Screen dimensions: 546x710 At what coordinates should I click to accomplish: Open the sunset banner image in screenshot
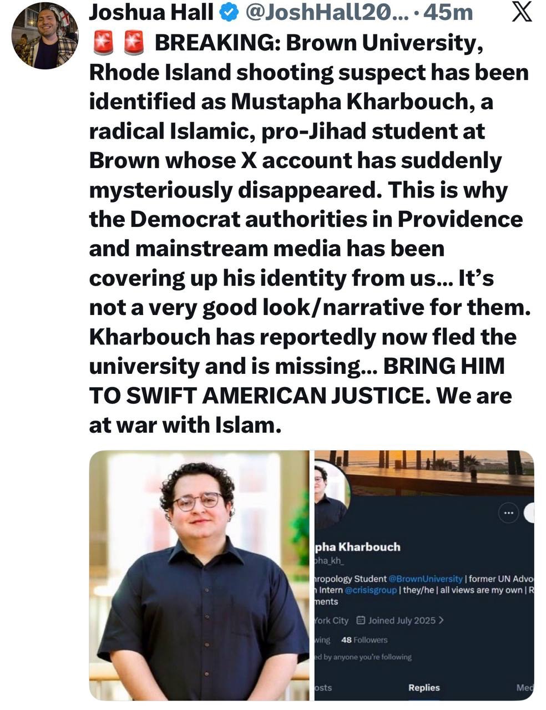pos(424,471)
